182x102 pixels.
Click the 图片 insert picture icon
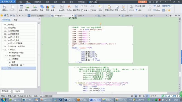click(27, 7)
